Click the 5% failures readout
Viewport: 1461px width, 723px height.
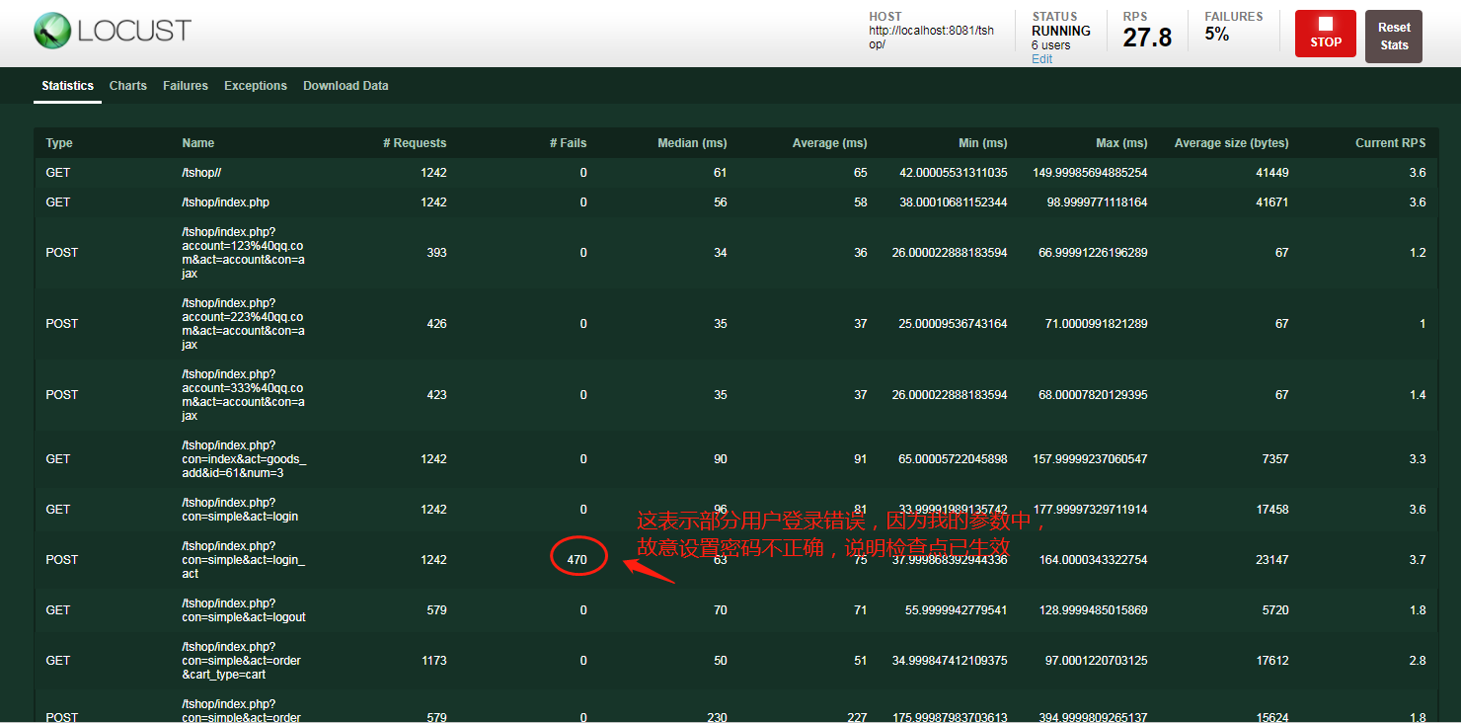coord(1217,35)
